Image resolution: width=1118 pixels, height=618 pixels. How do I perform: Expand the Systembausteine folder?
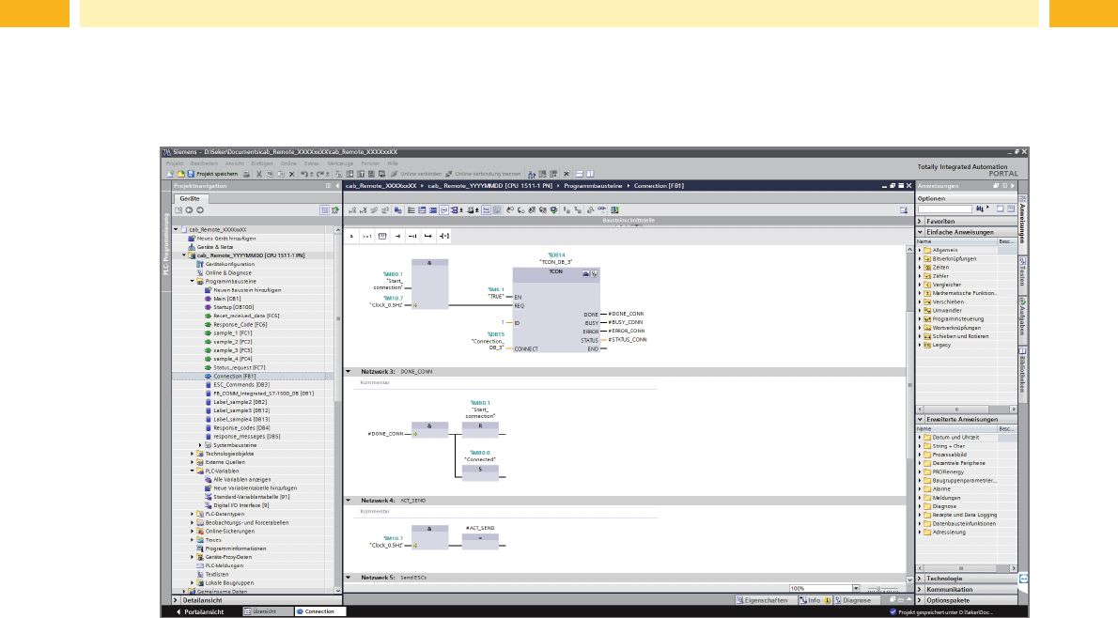[x=200, y=445]
